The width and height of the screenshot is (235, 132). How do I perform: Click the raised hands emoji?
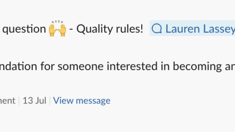57,29
